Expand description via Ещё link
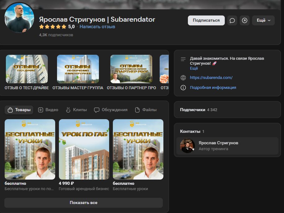The width and height of the screenshot is (284, 213). 194,68
